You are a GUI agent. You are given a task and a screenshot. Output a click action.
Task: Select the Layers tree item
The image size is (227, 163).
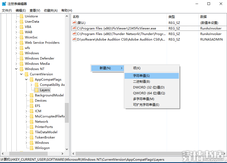point(45,90)
